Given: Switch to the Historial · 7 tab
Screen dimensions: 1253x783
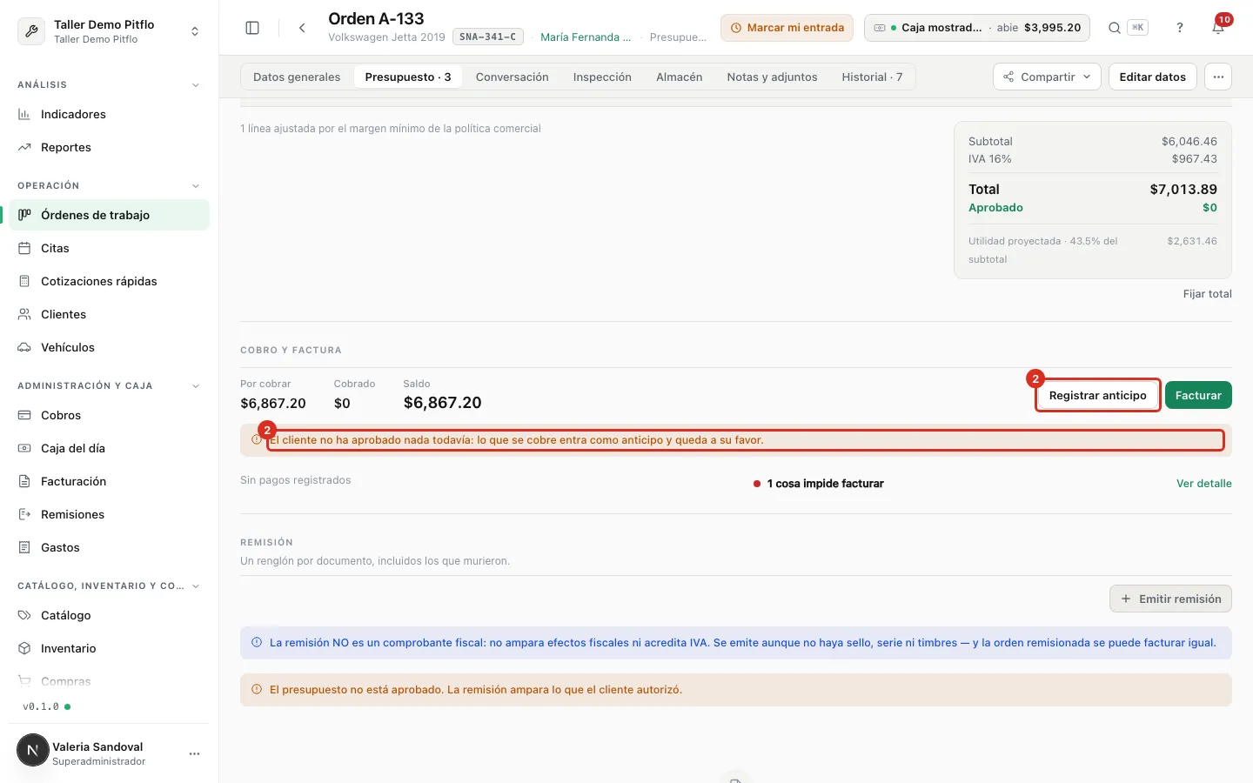Looking at the screenshot, I should click(872, 77).
